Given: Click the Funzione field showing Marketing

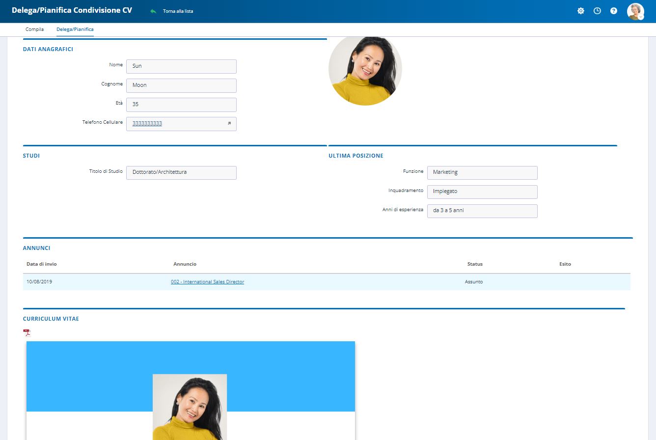Looking at the screenshot, I should [482, 172].
